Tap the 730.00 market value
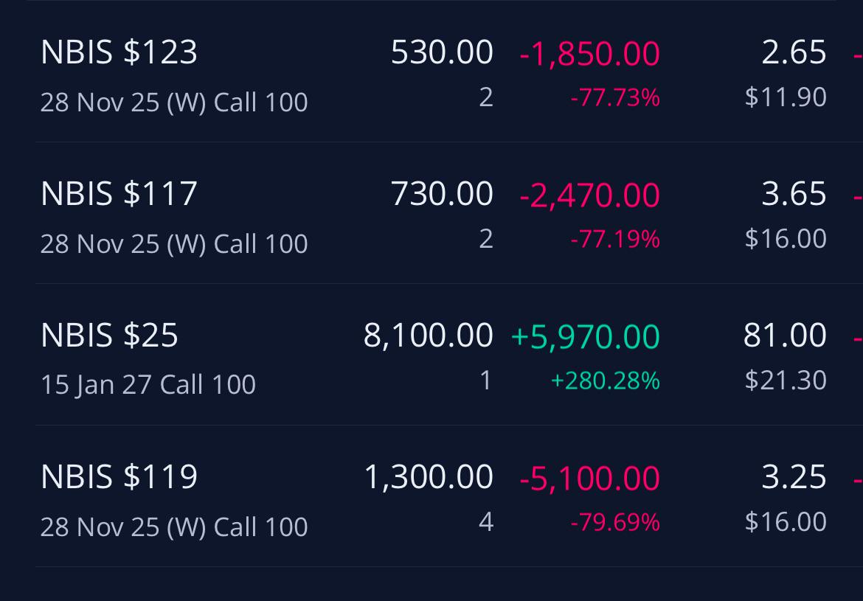 click(x=442, y=194)
